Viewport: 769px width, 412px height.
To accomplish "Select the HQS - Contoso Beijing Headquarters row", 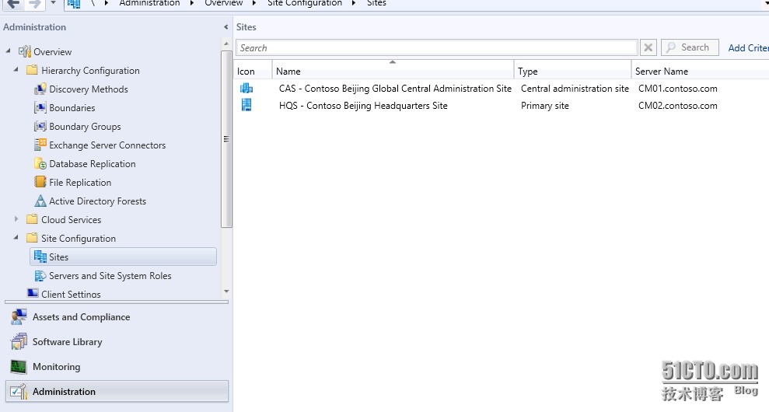I will [x=502, y=105].
